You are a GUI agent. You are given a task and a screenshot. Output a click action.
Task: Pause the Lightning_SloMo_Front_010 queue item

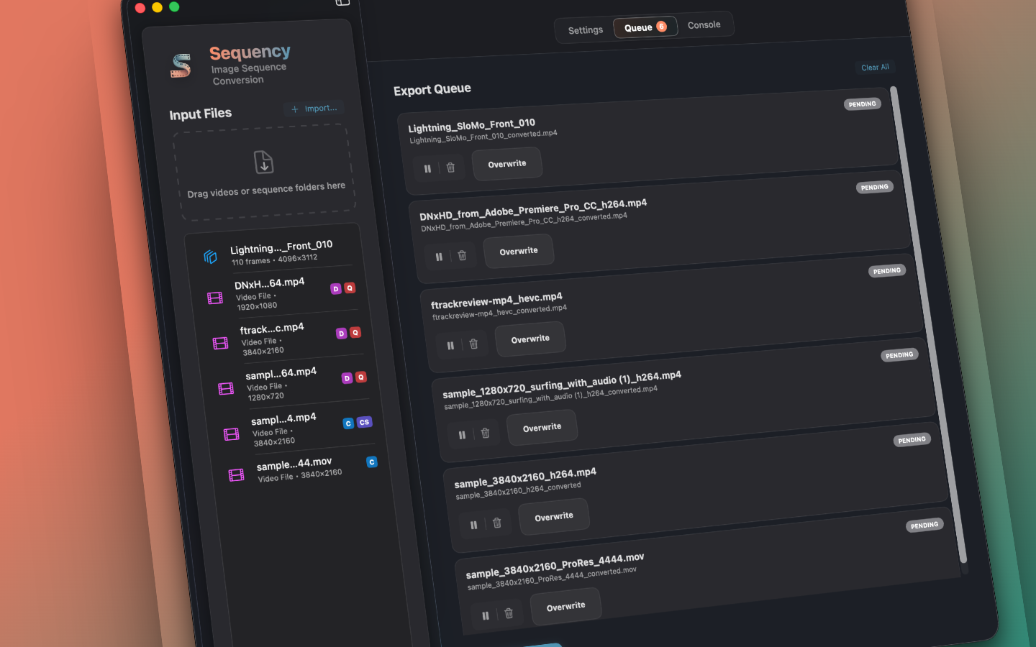(x=427, y=169)
